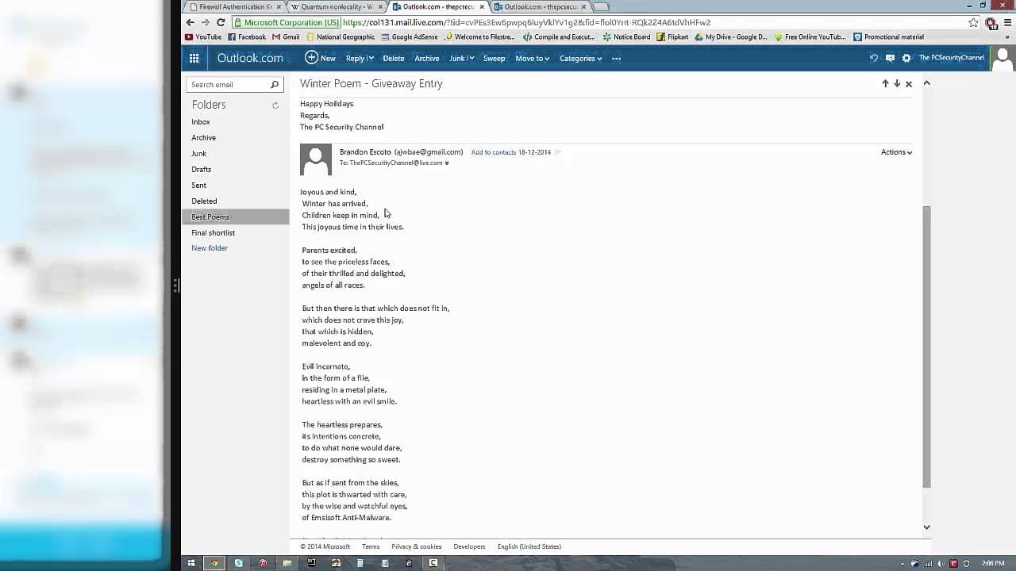Viewport: 1016px width, 571px height.
Task: Open the Terms footer link
Action: [x=371, y=546]
